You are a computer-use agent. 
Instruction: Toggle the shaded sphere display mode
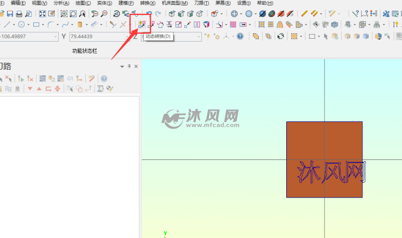pyautogui.click(x=249, y=14)
